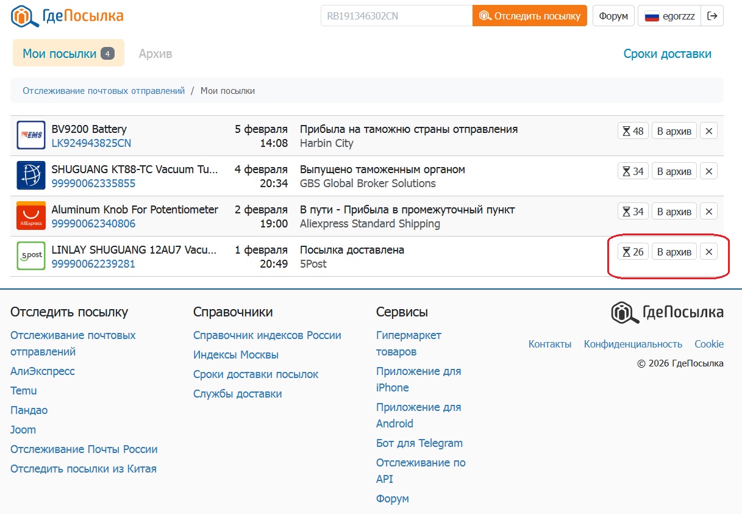This screenshot has width=742, height=514.
Task: Click the 5post logo for LINLAY SHUGUANG
Action: 31,256
